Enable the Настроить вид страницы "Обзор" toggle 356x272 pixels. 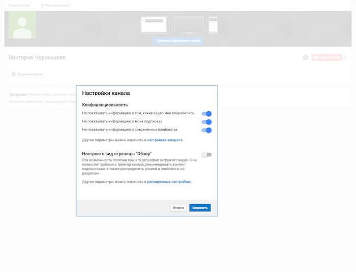(206, 155)
